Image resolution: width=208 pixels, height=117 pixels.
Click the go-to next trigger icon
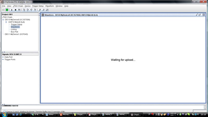(35, 10)
